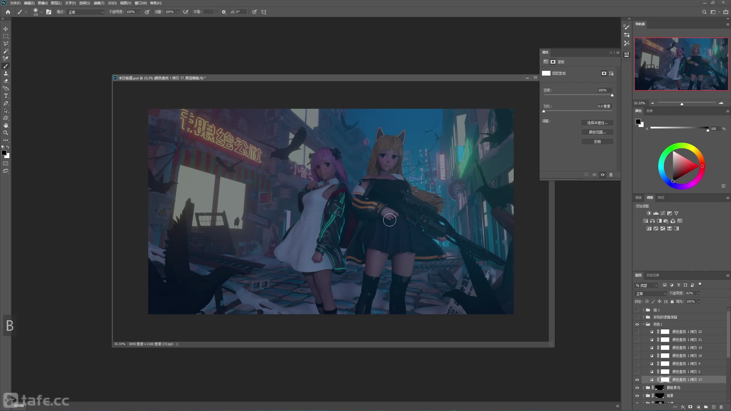Viewport: 731px width, 411px height.
Task: Click the 选择并遮住 button
Action: (597, 123)
